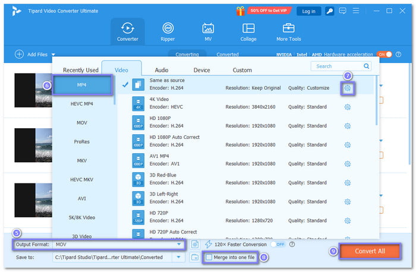Image resolution: width=416 pixels, height=272 pixels.
Task: Select 5K/8K Video format category
Action: point(82,217)
